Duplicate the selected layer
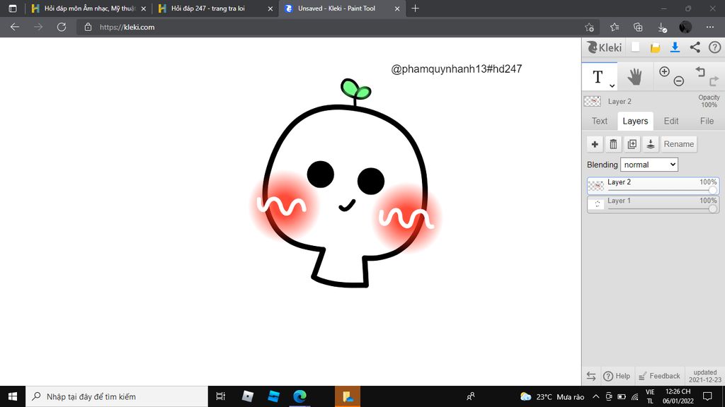The height and width of the screenshot is (407, 725). click(x=632, y=144)
